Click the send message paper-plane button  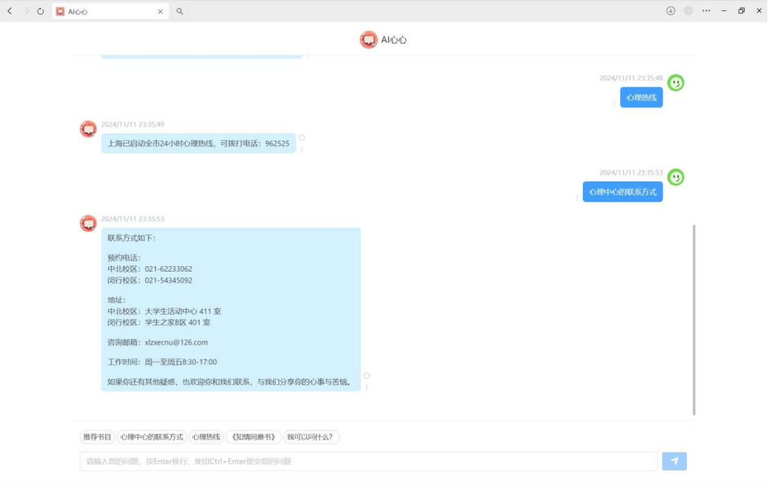pyautogui.click(x=674, y=461)
